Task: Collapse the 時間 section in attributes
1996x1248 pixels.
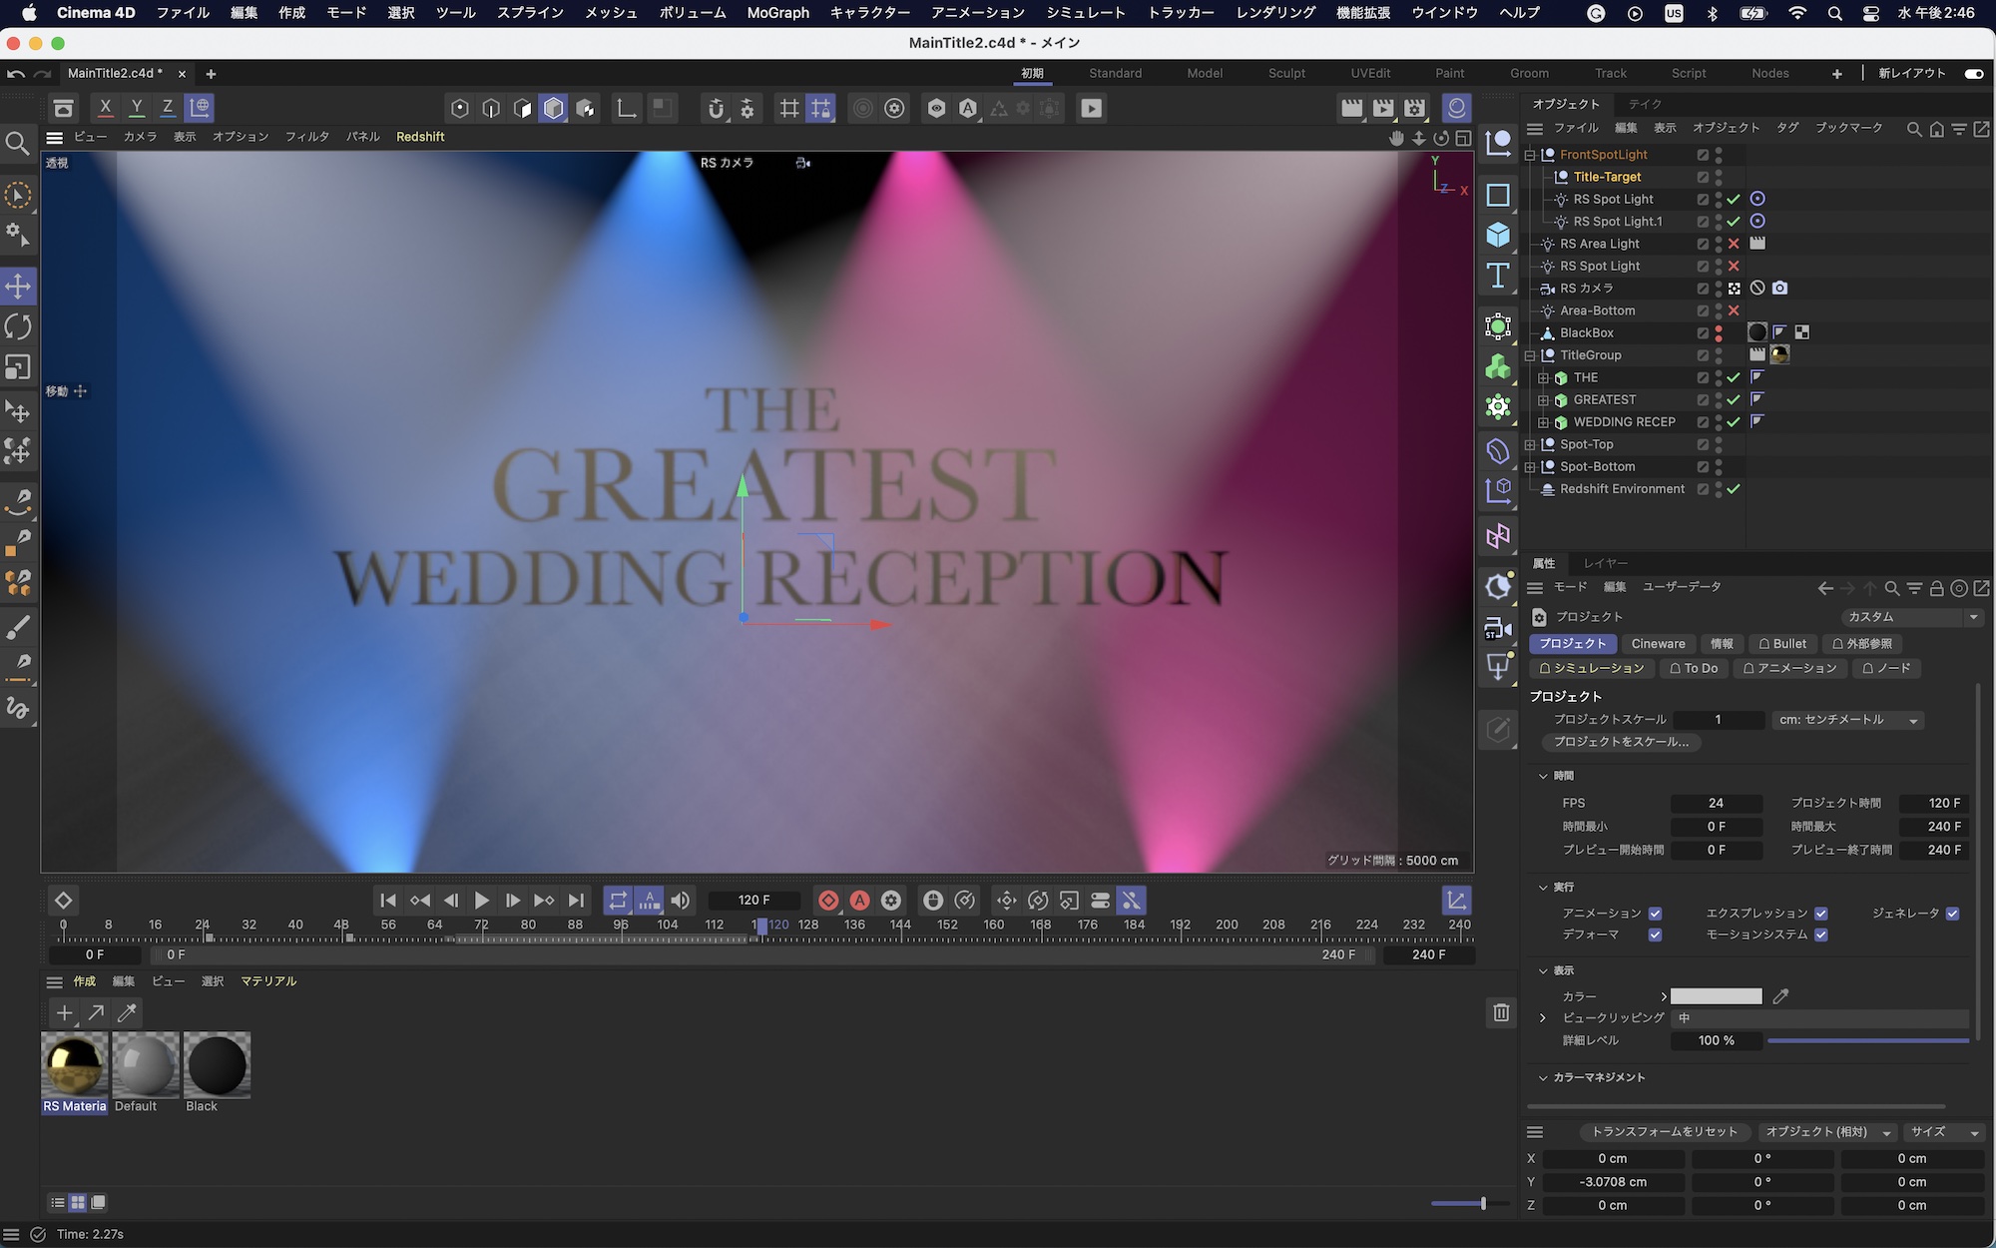Action: pyautogui.click(x=1543, y=776)
